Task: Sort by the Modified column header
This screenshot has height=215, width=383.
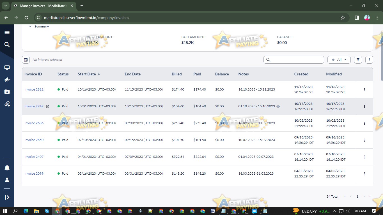Action: point(334,74)
